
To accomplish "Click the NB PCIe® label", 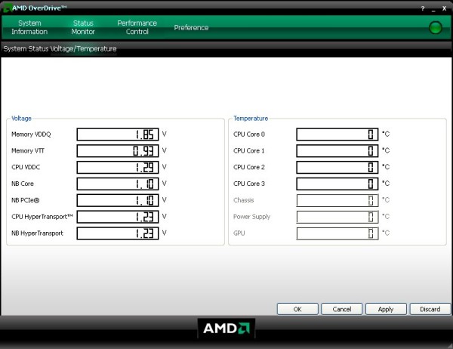I will (x=26, y=200).
